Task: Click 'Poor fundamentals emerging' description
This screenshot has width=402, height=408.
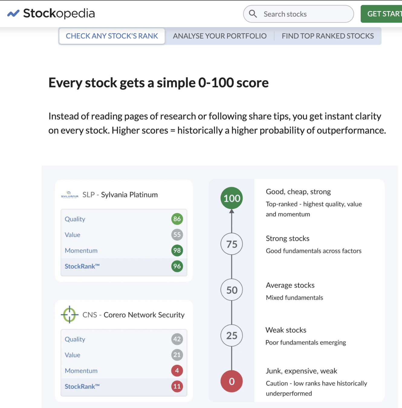Action: (306, 342)
